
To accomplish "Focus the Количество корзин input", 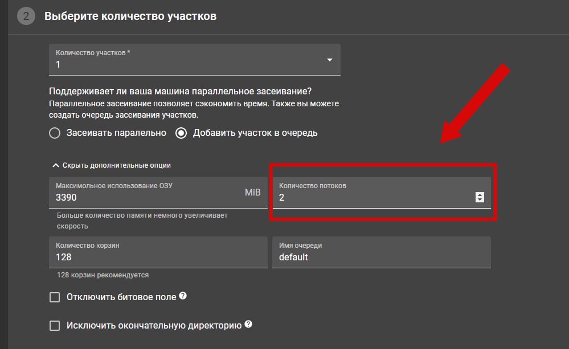I will point(158,257).
